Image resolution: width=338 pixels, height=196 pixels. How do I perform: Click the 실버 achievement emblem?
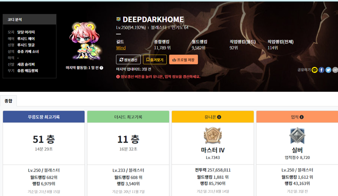pyautogui.click(x=297, y=135)
